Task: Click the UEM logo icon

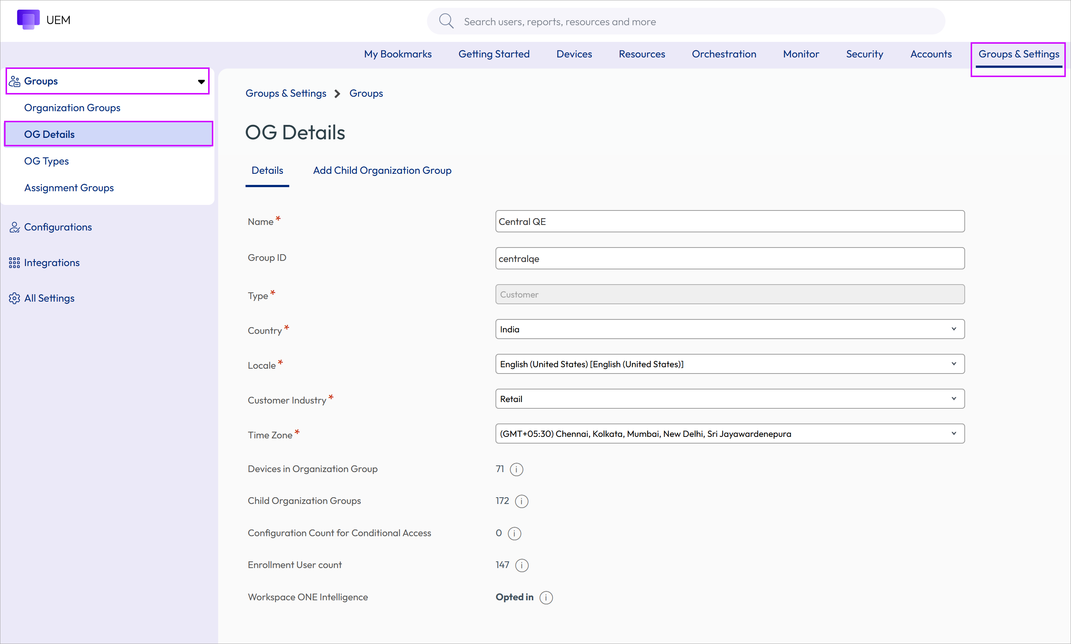Action: (28, 20)
